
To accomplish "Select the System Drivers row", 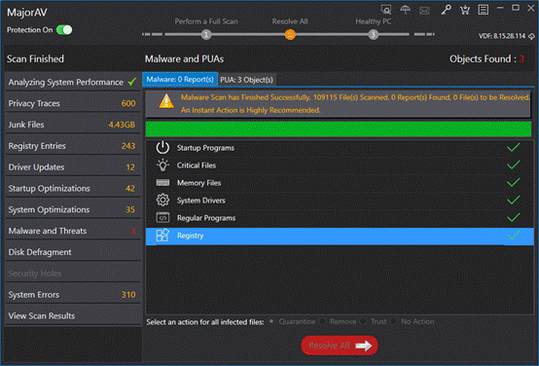I will click(340, 200).
